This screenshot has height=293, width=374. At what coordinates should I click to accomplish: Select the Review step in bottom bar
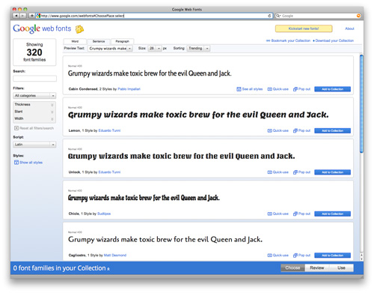click(317, 268)
